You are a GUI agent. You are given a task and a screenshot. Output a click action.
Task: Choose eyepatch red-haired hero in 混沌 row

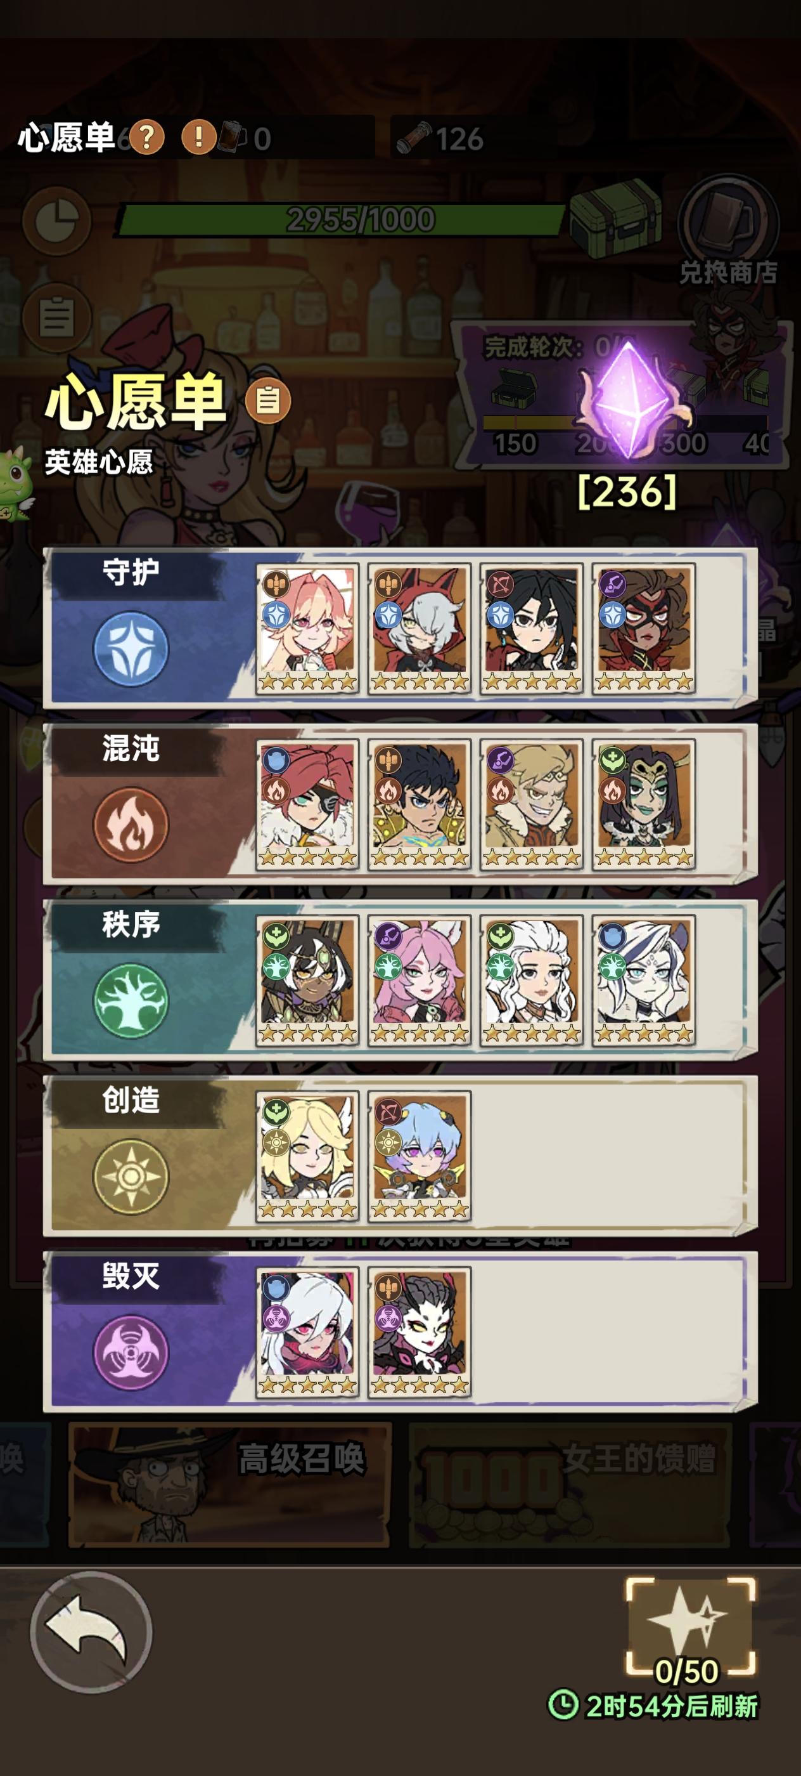click(307, 804)
